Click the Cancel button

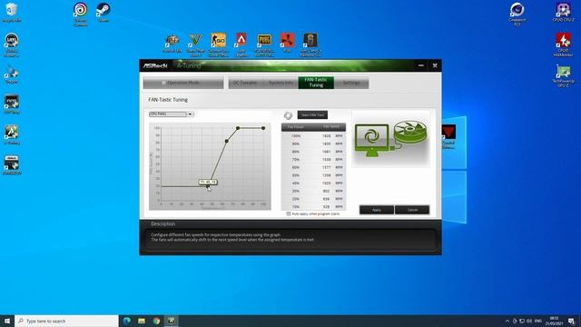(412, 210)
